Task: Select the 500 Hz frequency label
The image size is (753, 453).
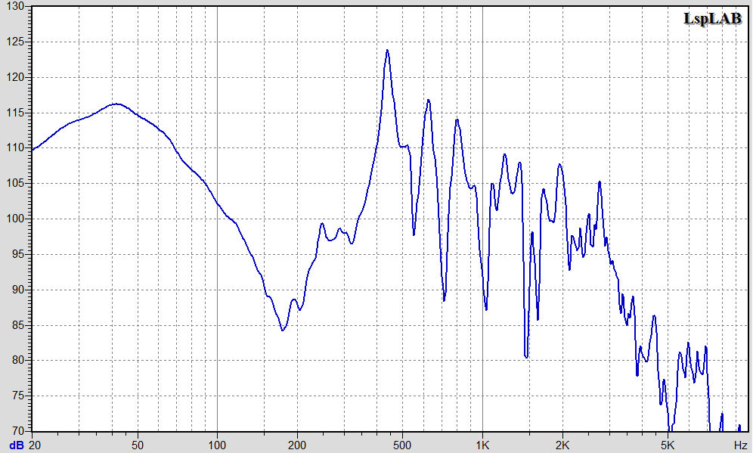Action: tap(402, 445)
